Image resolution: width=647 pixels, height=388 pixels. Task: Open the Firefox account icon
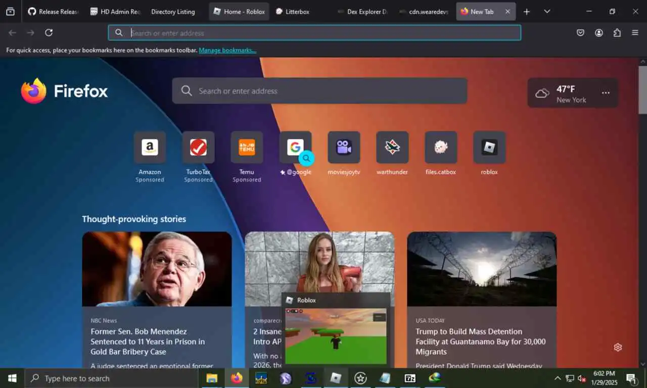tap(599, 33)
